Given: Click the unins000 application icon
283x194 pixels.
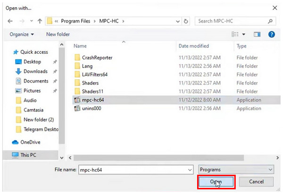Looking at the screenshot, I should pyautogui.click(x=77, y=109).
